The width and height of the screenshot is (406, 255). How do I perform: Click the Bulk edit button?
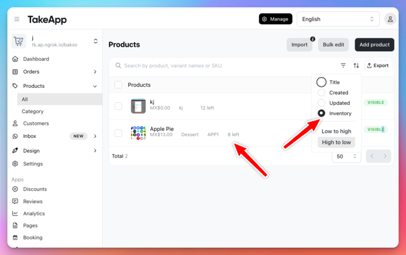333,44
